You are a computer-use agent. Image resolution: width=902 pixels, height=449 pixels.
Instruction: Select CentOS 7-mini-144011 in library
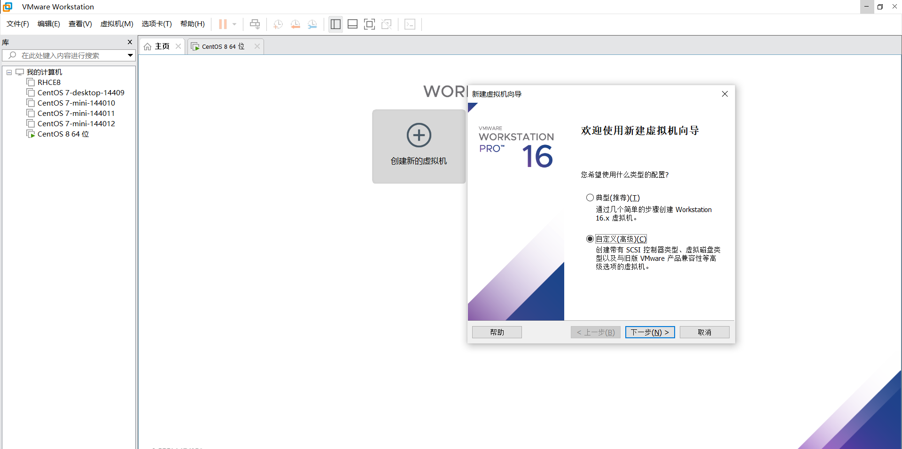[x=76, y=114]
